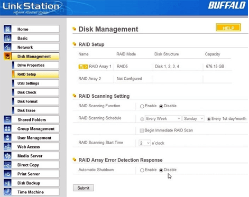
Task: Open Disk Erase submenu
Action: pos(35,110)
